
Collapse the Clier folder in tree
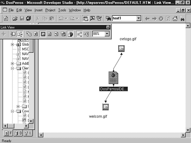pyautogui.click(x=13, y=68)
